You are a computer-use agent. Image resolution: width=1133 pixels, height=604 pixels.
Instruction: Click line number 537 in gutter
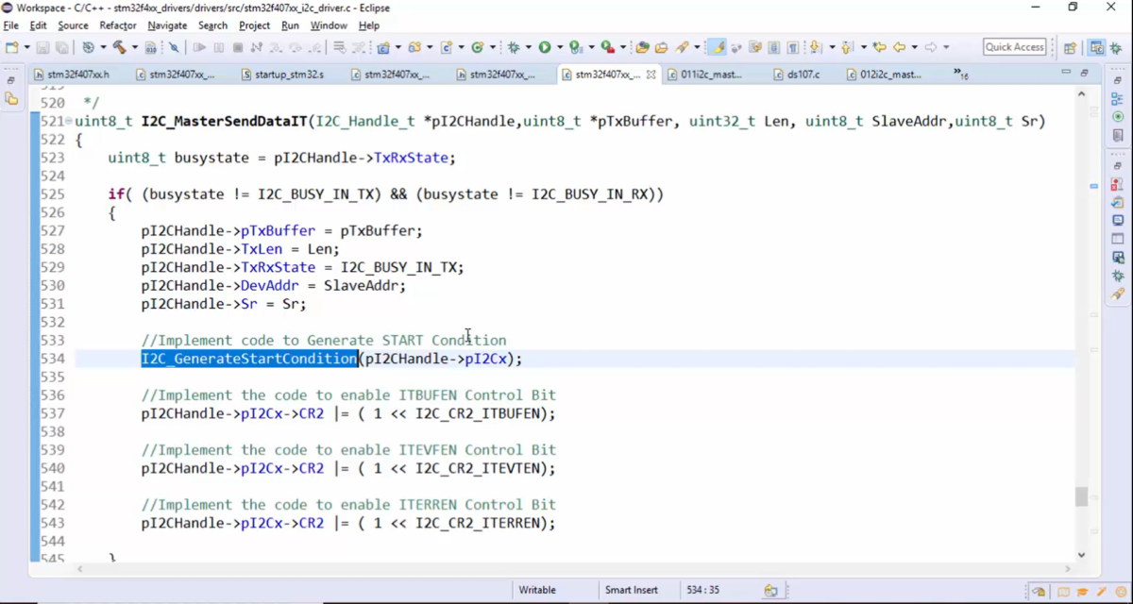[52, 413]
